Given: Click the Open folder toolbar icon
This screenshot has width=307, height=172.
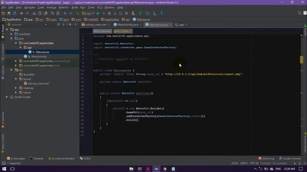Looking at the screenshot, I should [3, 13].
